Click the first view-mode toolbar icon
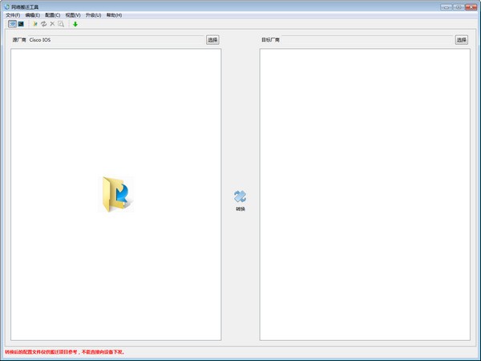Viewport: 481px width, 361px height. (x=12, y=24)
